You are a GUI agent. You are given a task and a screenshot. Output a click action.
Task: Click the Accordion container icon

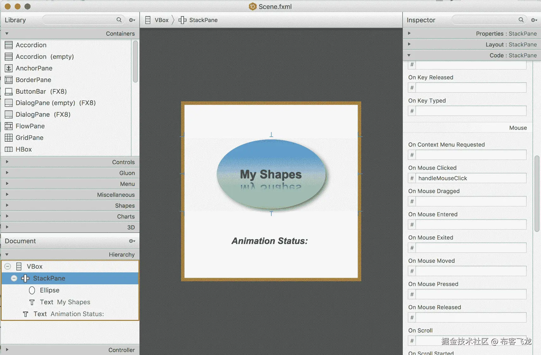[9, 45]
